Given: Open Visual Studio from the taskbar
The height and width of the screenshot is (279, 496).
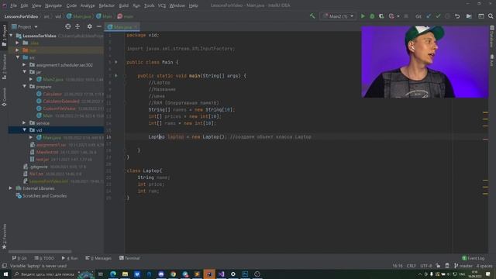Looking at the screenshot, I should 221,274.
